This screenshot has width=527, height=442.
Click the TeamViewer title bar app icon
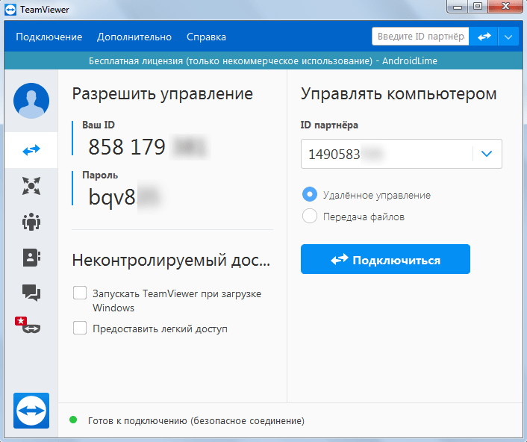pos(10,10)
